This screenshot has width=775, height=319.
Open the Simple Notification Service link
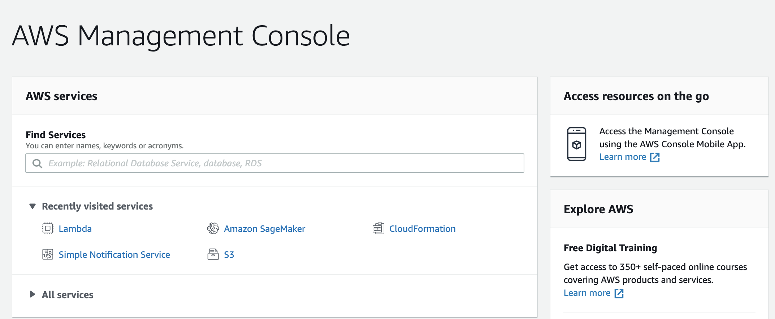[x=114, y=255]
